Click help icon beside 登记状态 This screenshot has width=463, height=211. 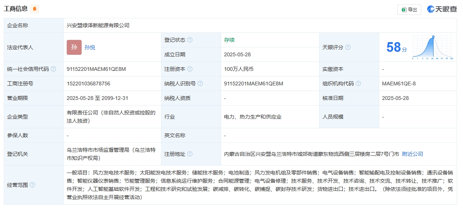click(190, 40)
